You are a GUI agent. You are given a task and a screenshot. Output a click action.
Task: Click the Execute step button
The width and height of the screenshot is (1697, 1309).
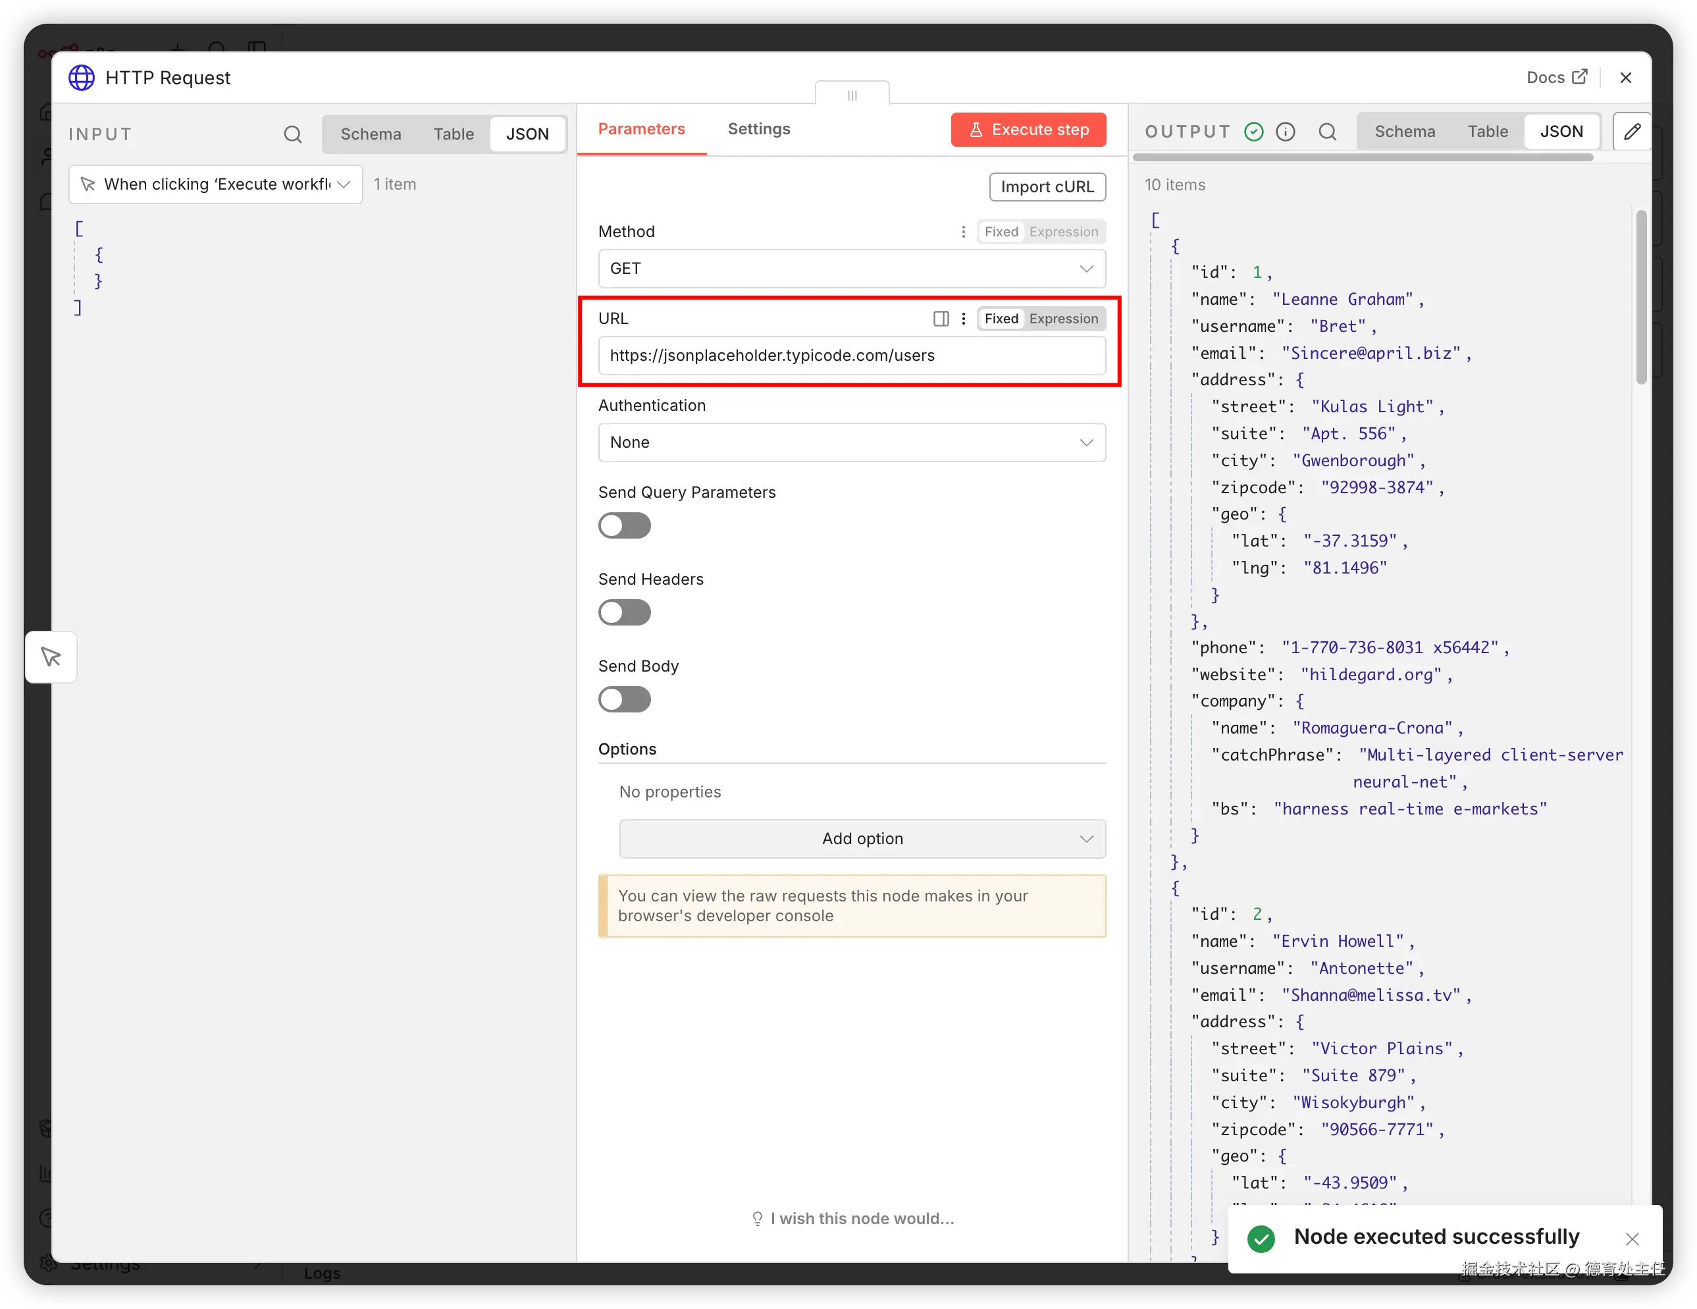coord(1028,130)
